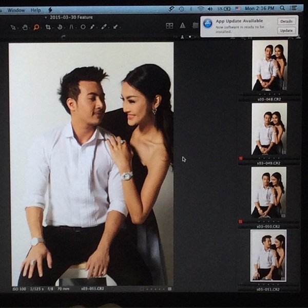
Task: Open the input source flag menu
Action: [238, 9]
